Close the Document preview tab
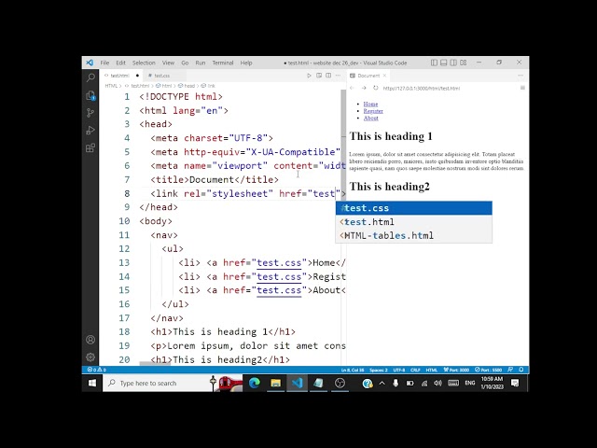Screen dimensions: 597x448 384,76
